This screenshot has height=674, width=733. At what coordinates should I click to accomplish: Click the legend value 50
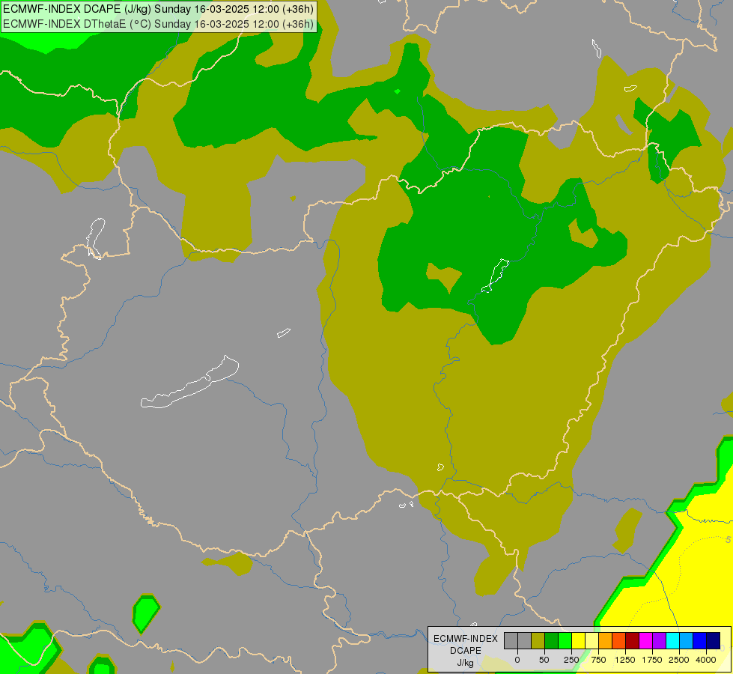click(x=544, y=660)
